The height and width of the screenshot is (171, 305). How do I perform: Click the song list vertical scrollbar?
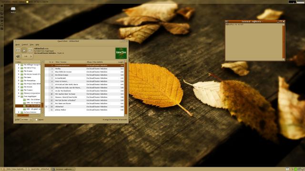pos(126,88)
